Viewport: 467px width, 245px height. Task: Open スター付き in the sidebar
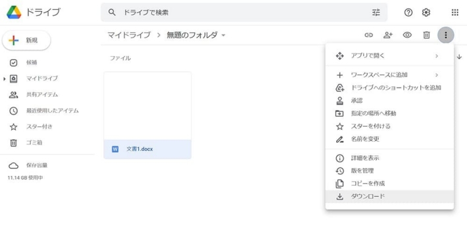click(39, 126)
